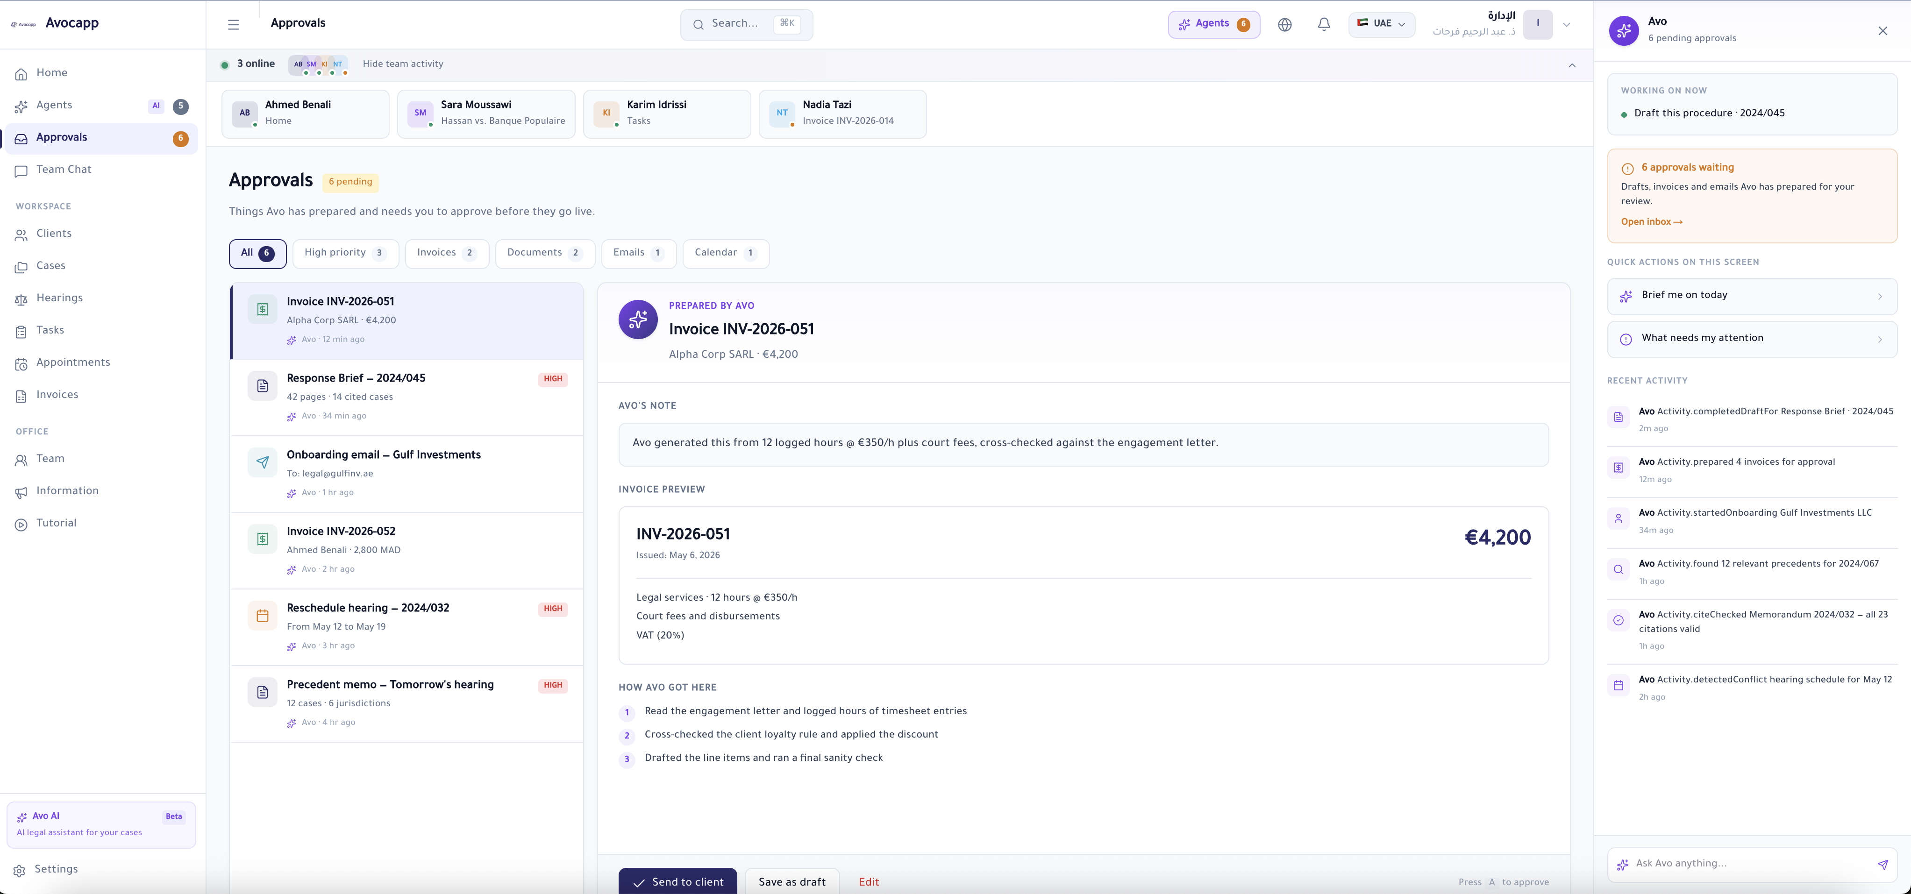Expand Brief me on today quick action

coord(1752,296)
